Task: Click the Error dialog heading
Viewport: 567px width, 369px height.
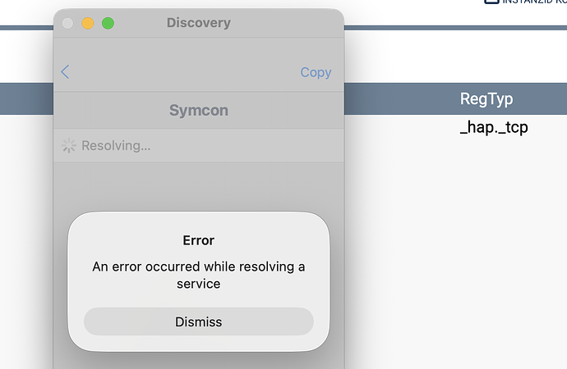Action: [x=198, y=240]
